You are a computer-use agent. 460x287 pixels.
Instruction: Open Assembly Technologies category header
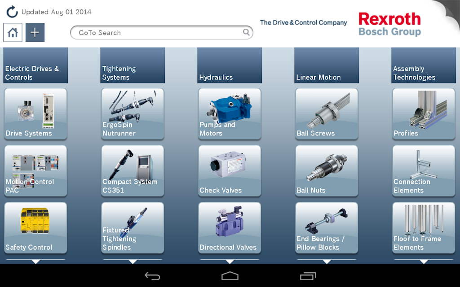423,65
